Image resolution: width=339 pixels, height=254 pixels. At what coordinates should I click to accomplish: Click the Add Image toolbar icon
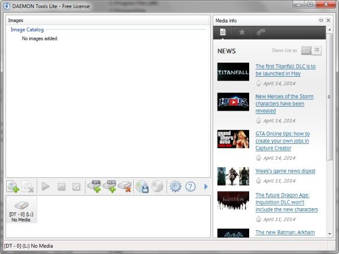[x=13, y=186]
